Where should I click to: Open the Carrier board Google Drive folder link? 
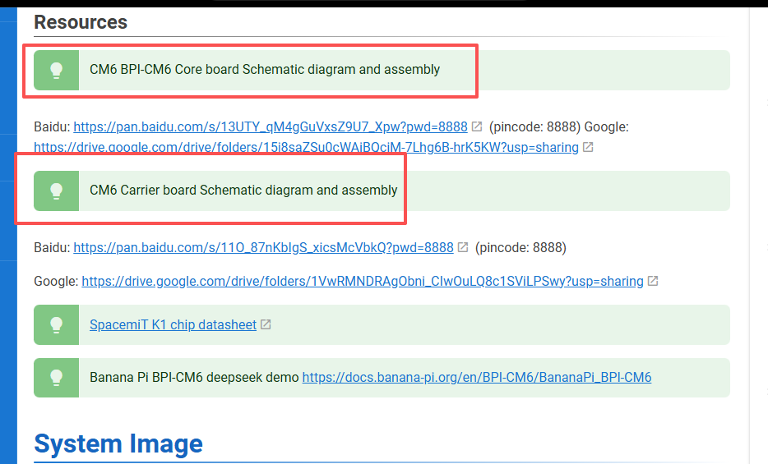point(362,281)
